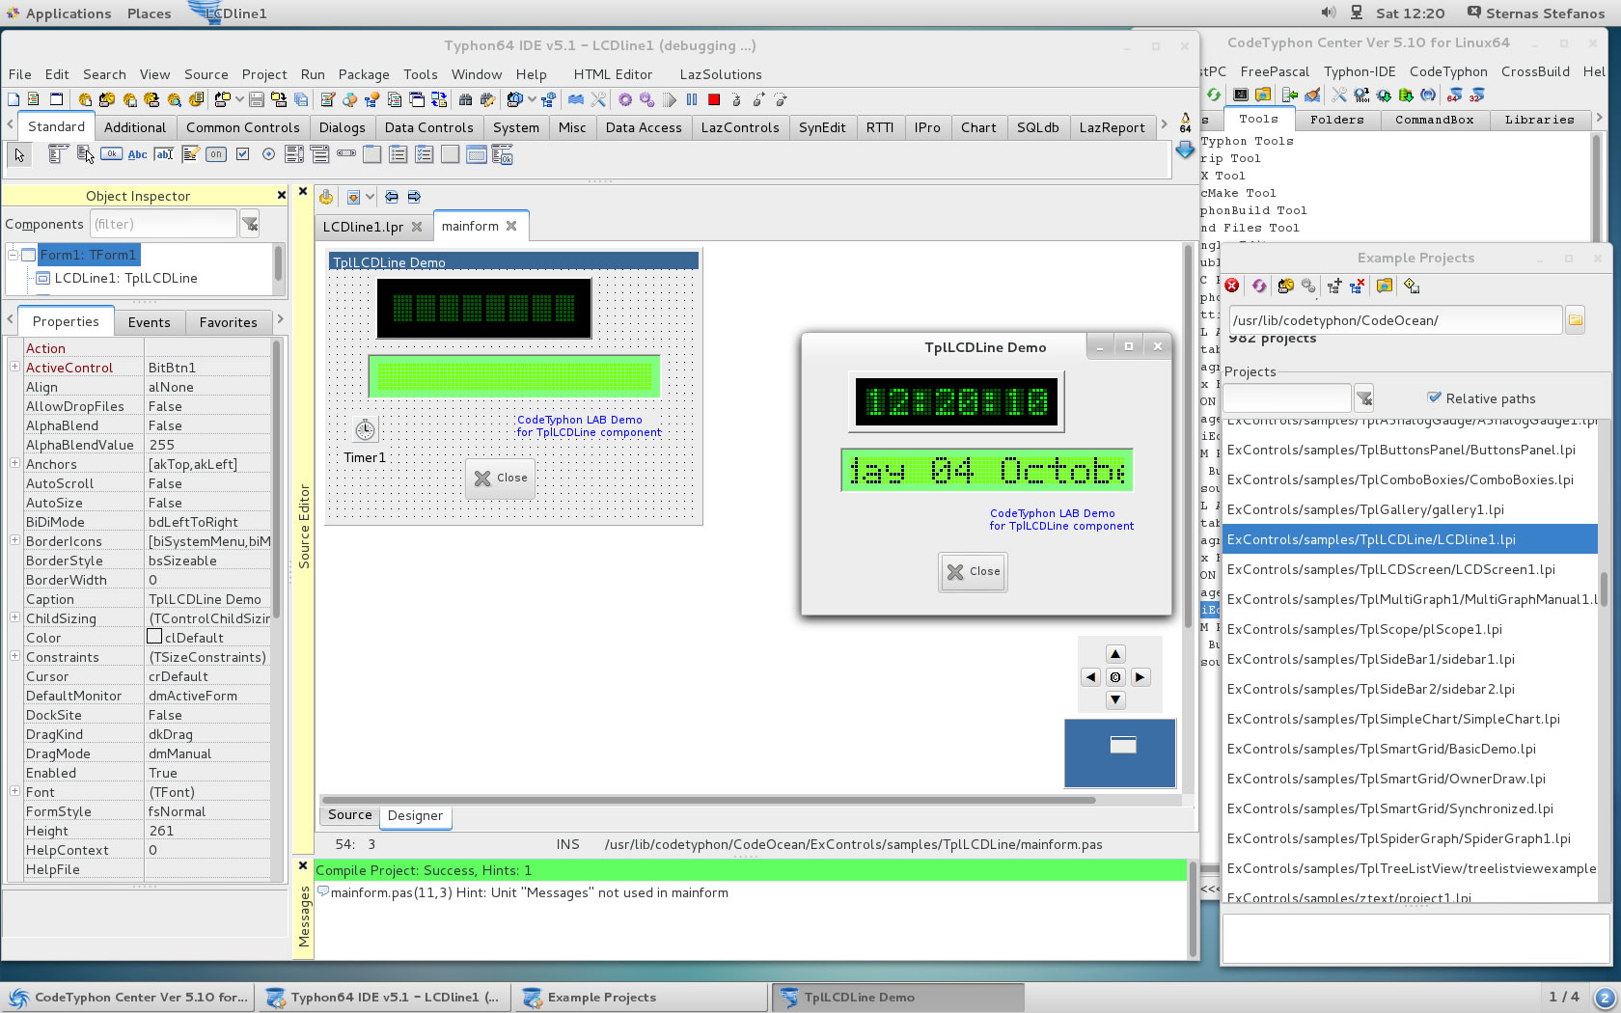Screen dimensions: 1621x1013
Task: Click the terminal icon in CodeTyphon Center toolbar
Action: pyautogui.click(x=1241, y=95)
